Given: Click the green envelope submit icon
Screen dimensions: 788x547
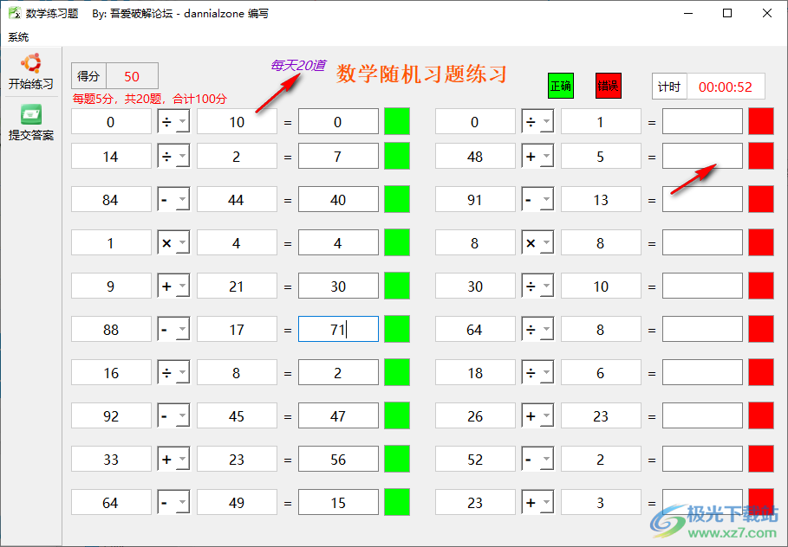Looking at the screenshot, I should 30,114.
